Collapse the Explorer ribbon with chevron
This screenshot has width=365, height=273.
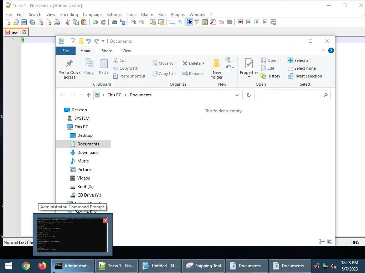point(323,50)
